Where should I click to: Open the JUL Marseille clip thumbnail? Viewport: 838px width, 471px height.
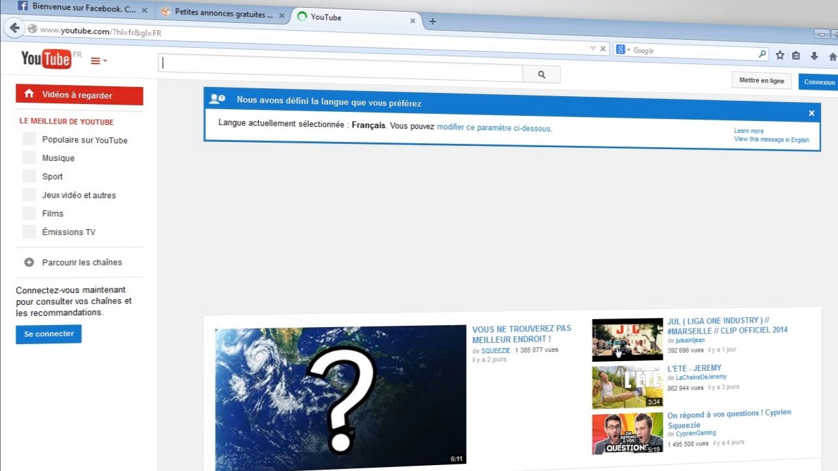tap(627, 340)
